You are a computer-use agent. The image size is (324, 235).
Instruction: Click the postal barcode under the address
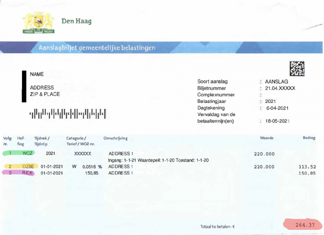pyautogui.click(x=68, y=113)
